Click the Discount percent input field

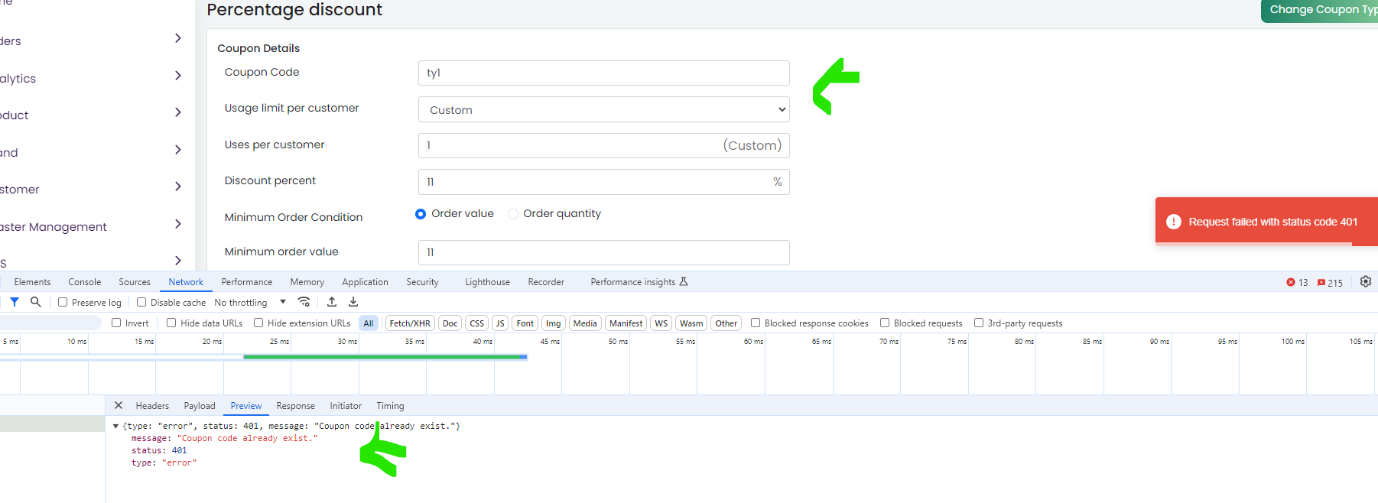pyautogui.click(x=604, y=182)
